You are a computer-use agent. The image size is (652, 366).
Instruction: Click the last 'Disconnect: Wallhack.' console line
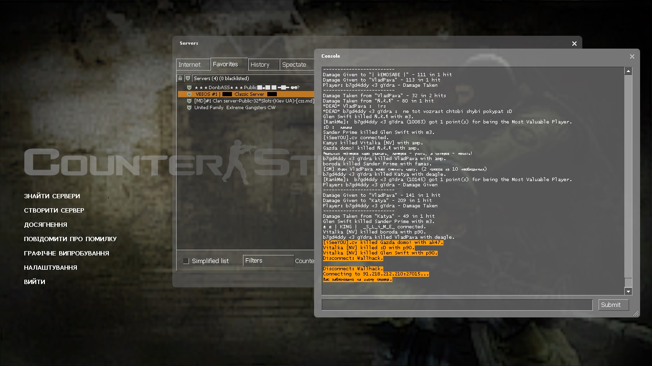(x=353, y=269)
